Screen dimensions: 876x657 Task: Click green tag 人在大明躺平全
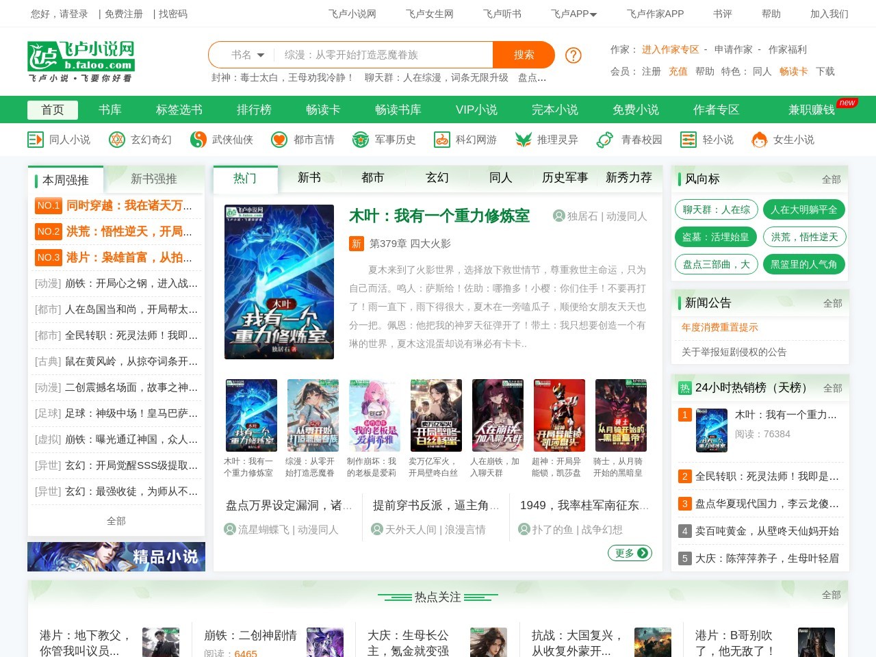(x=804, y=209)
